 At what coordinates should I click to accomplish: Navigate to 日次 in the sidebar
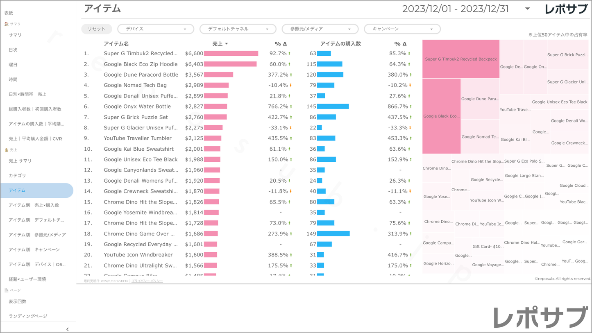pyautogui.click(x=13, y=50)
